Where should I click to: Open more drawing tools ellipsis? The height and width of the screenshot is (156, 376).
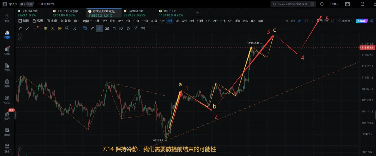tap(36, 28)
